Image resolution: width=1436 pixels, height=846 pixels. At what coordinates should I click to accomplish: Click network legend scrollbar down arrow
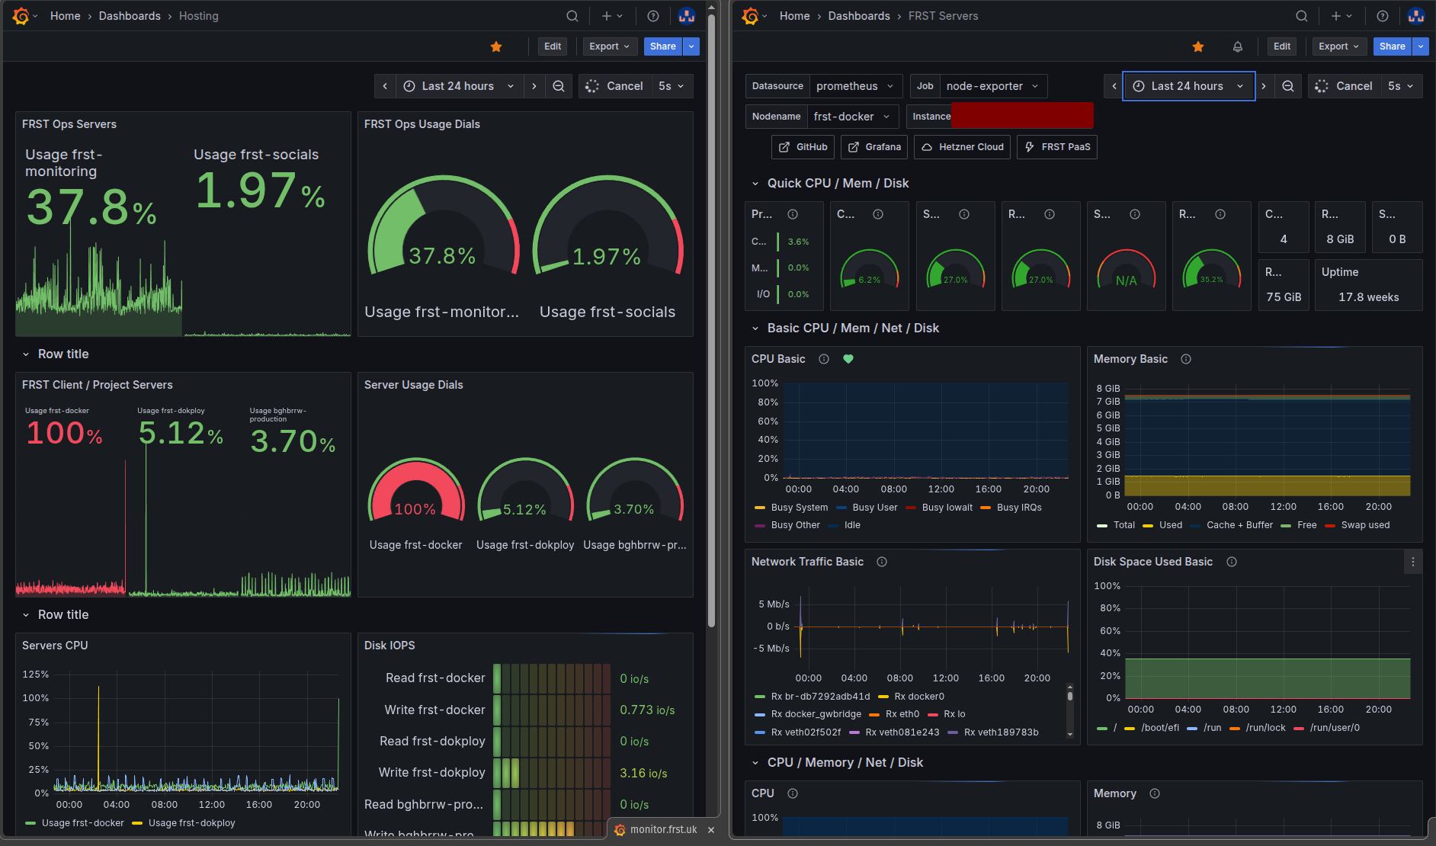(x=1070, y=735)
